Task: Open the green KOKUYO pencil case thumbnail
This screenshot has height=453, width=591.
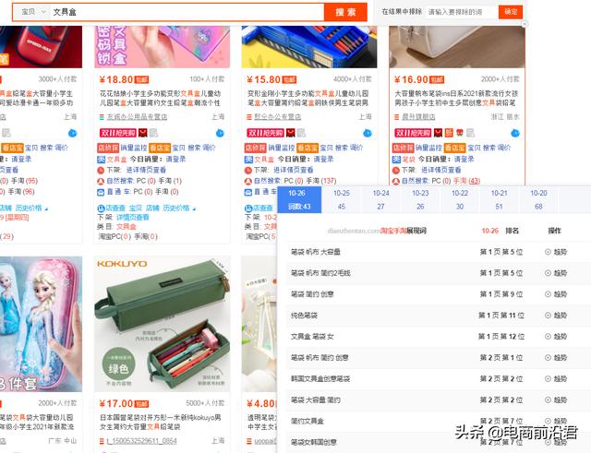Action: 163,324
